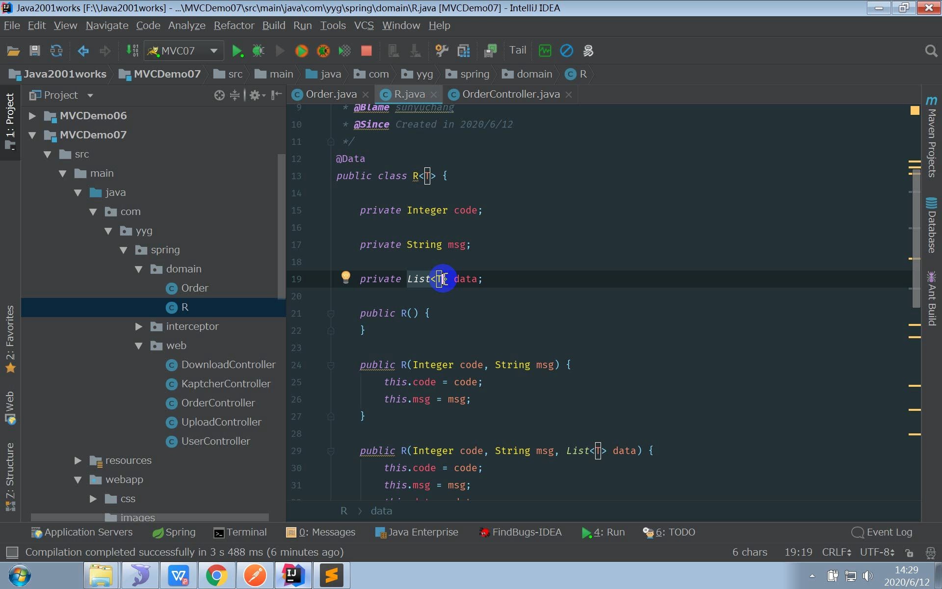This screenshot has width=942, height=589.
Task: Open file with the toolbar Open icon
Action: tap(13, 51)
